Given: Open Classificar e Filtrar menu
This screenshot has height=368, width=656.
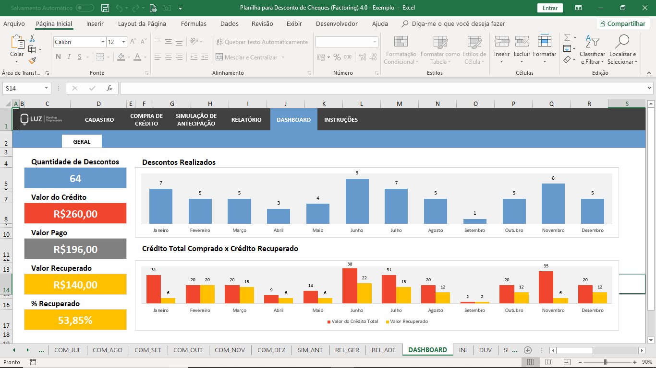Looking at the screenshot, I should point(593,50).
